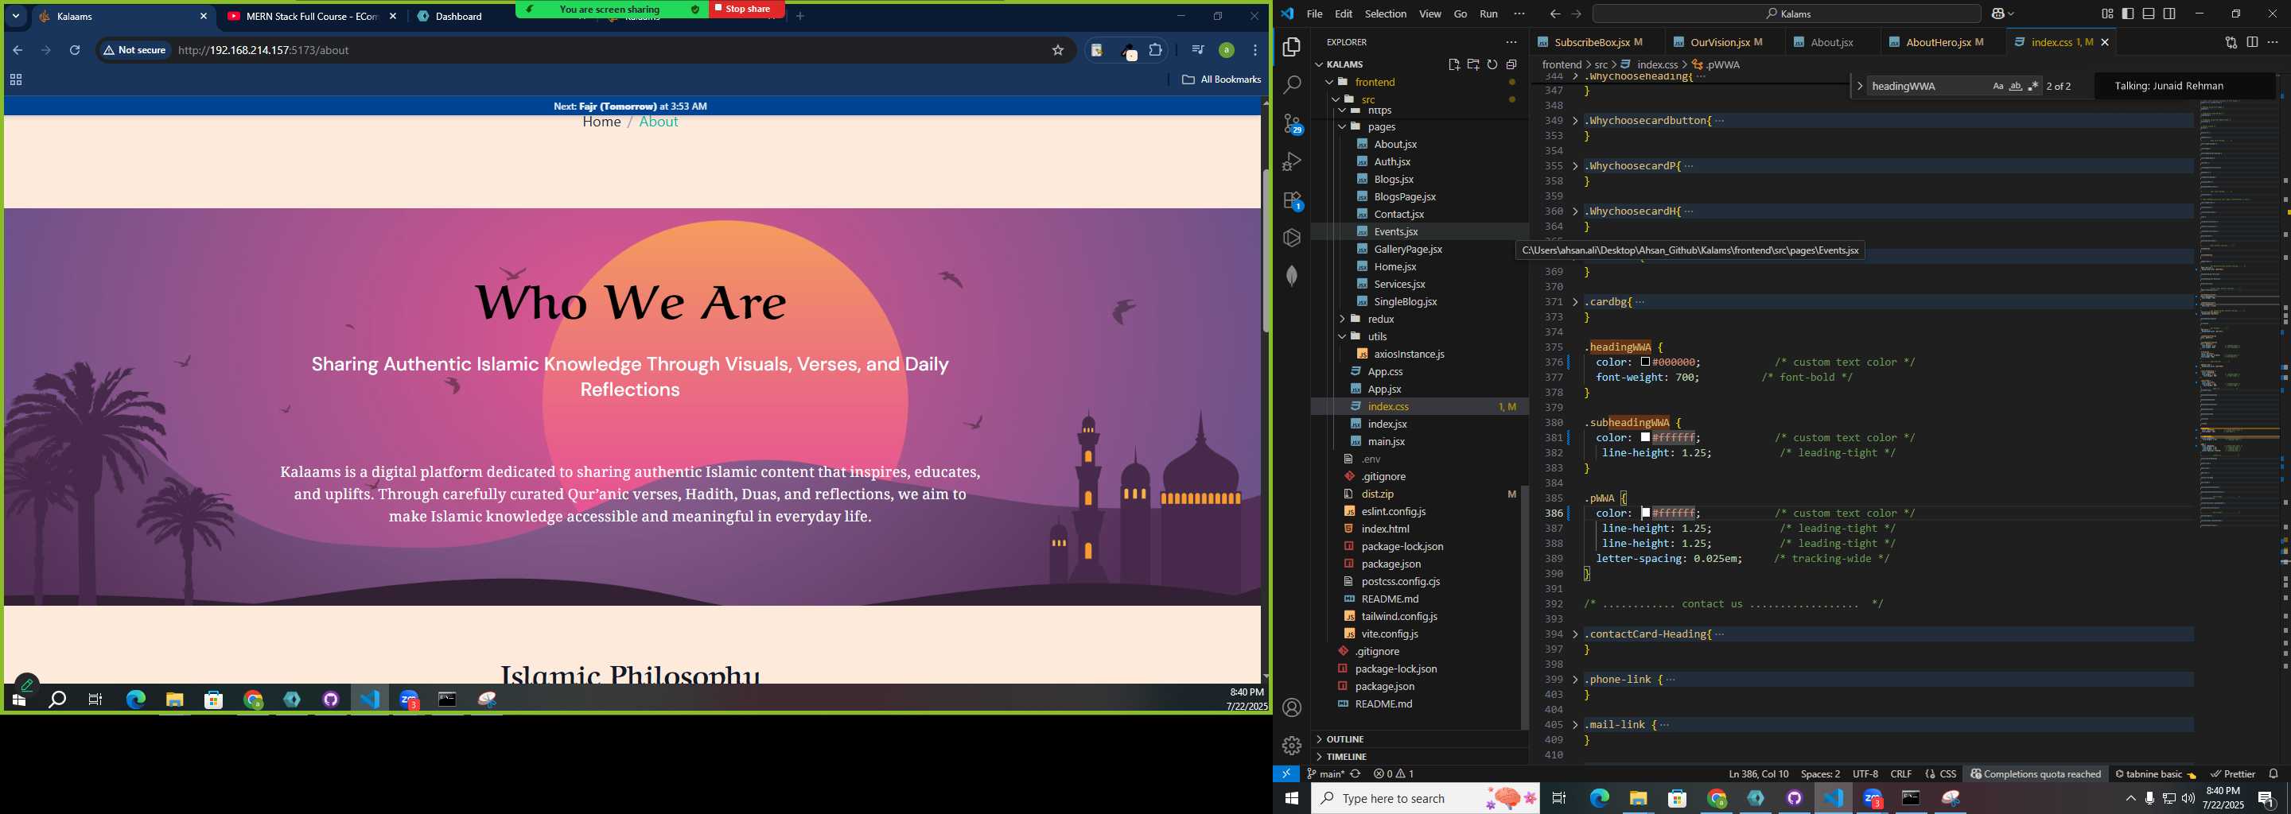Open Source Control view with 29 badge

click(1291, 123)
